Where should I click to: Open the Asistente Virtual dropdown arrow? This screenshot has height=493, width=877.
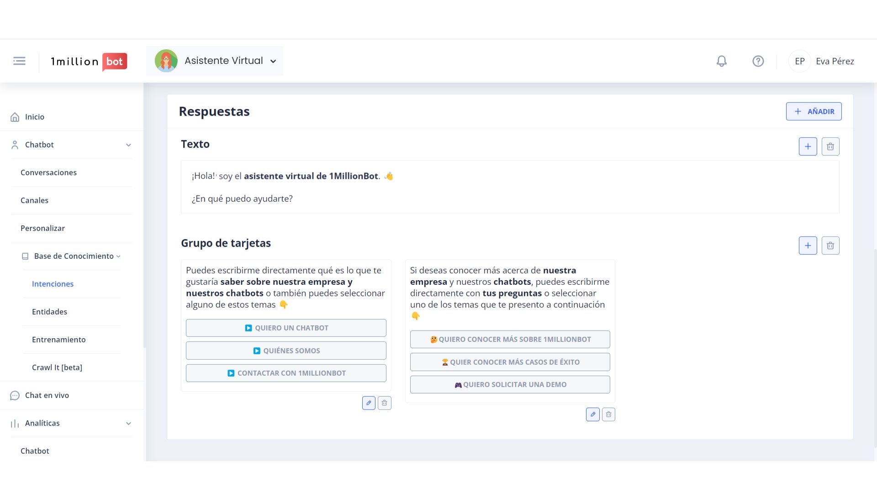(x=273, y=61)
